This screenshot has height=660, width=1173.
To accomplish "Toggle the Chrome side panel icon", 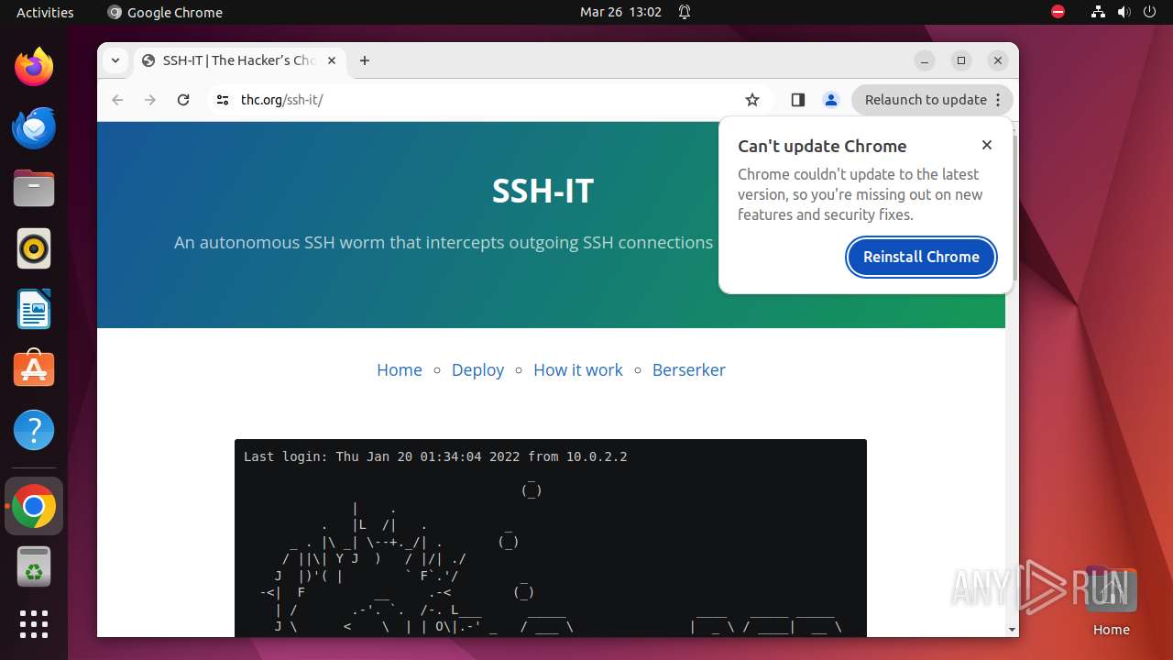I will [x=797, y=100].
